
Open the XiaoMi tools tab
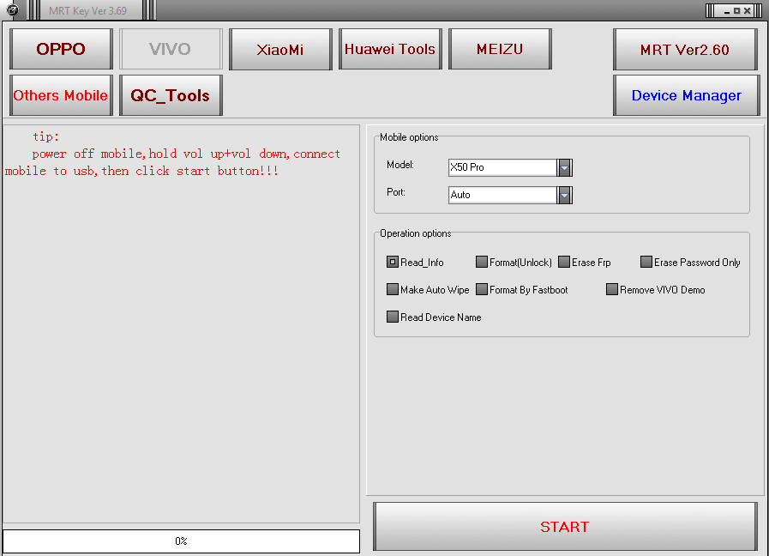pos(280,49)
